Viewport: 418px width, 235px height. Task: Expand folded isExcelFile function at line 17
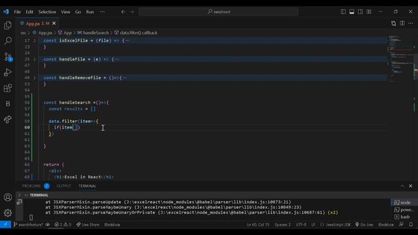click(x=35, y=40)
